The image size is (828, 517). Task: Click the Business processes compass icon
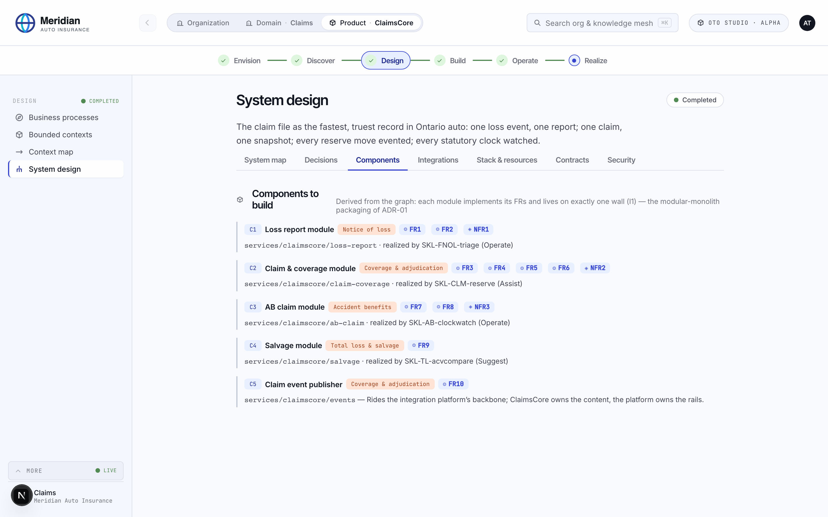point(20,118)
